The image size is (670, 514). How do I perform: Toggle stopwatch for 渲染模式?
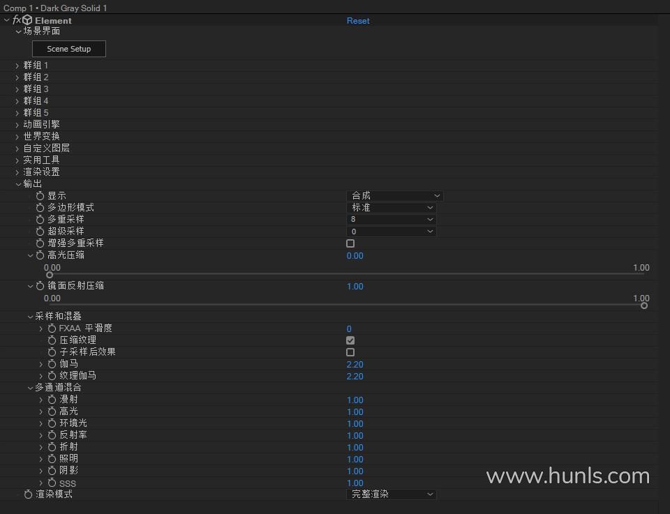point(28,494)
